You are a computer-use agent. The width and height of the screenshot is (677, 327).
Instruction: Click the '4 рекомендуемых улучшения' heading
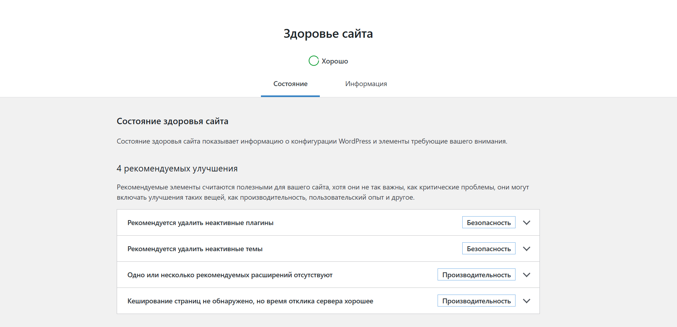coord(177,169)
